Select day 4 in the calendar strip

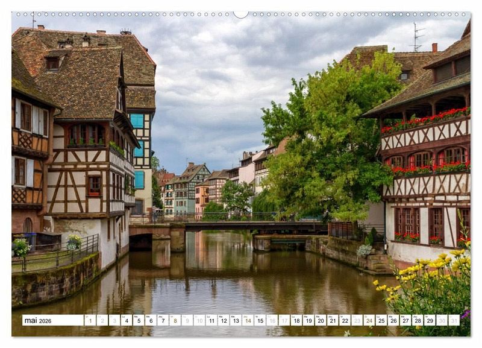click(x=127, y=320)
